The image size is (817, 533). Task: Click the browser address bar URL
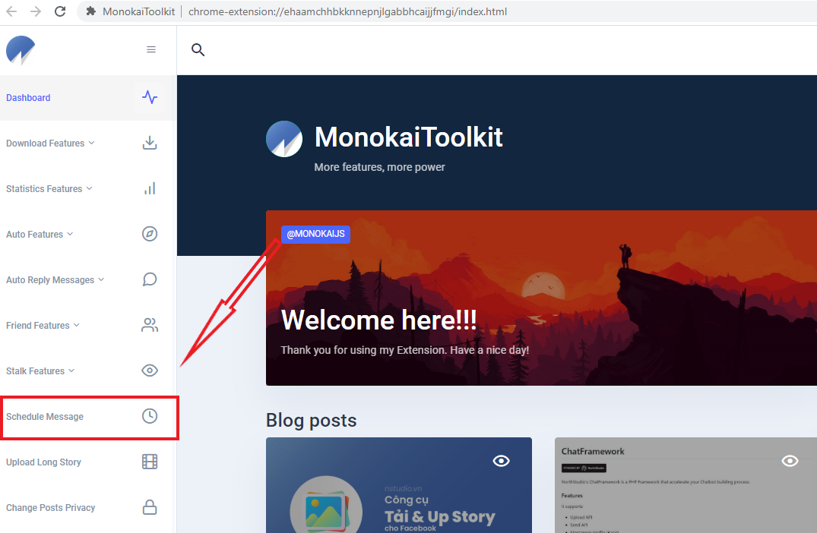(347, 11)
